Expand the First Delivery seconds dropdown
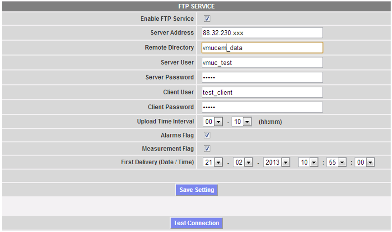The height and width of the screenshot is (232, 392). tap(365, 162)
